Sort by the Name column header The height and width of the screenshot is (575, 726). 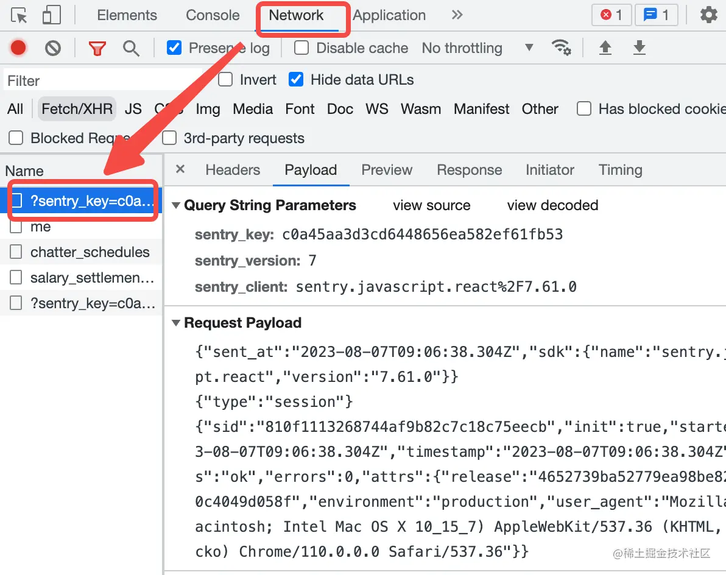(24, 171)
